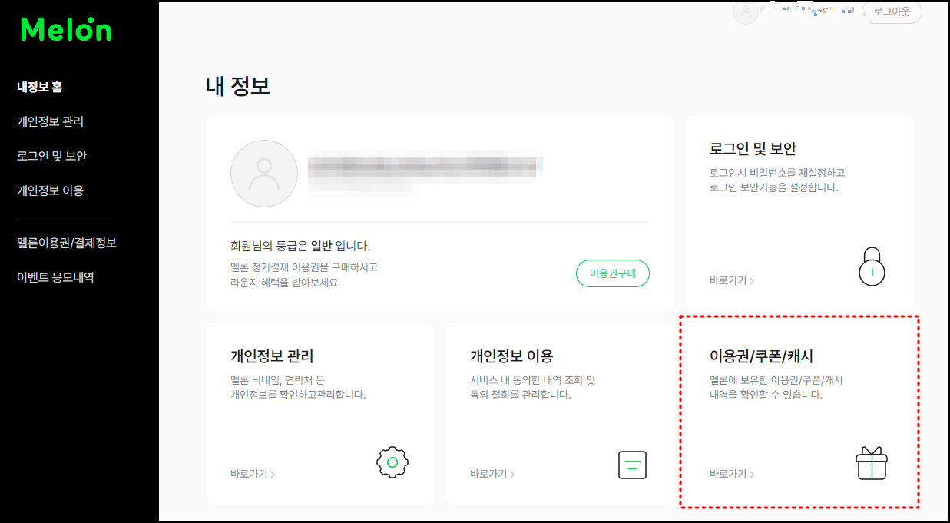
Task: Click the gear icon in 개인정보 관리 card
Action: pyautogui.click(x=392, y=462)
